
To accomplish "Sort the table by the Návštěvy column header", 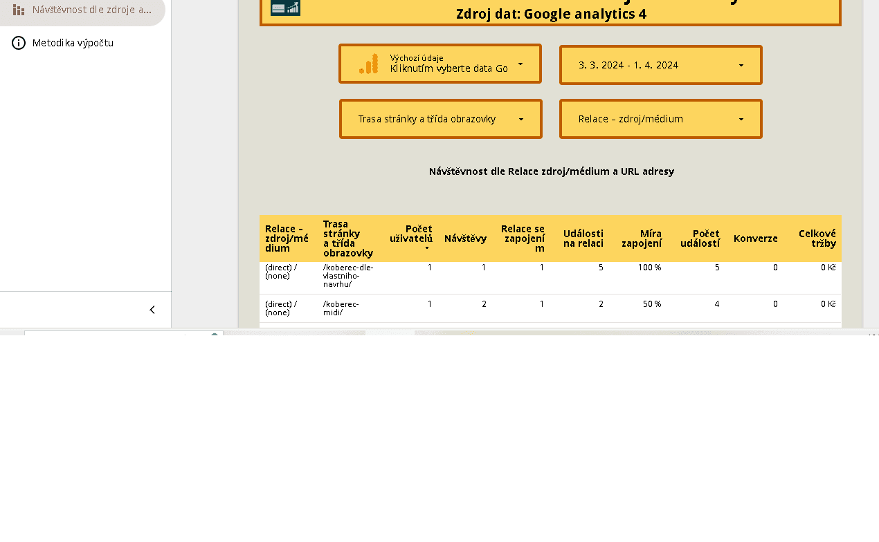I will tap(465, 239).
